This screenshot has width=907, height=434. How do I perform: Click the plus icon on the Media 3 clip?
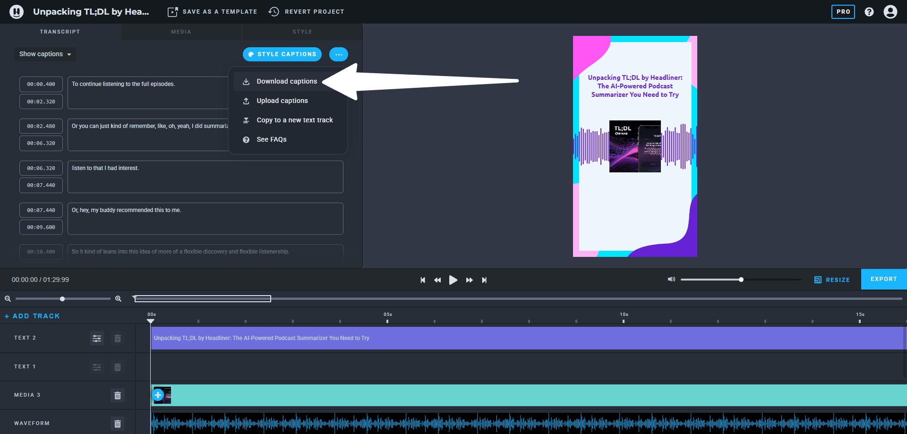point(158,395)
